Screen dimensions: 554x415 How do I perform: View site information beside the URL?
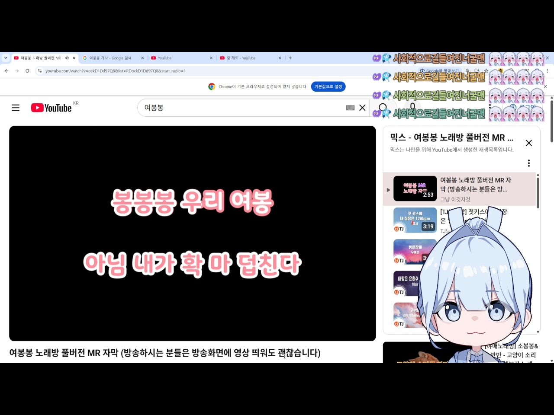tap(40, 71)
